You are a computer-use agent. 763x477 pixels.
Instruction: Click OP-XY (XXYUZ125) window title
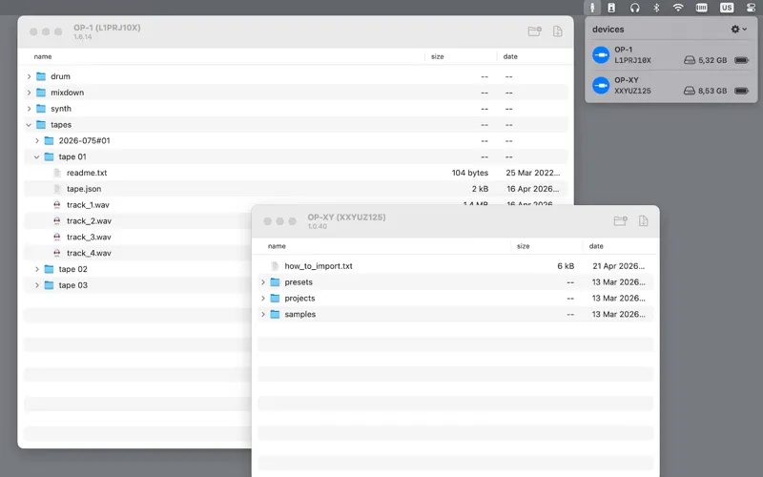[x=346, y=218]
